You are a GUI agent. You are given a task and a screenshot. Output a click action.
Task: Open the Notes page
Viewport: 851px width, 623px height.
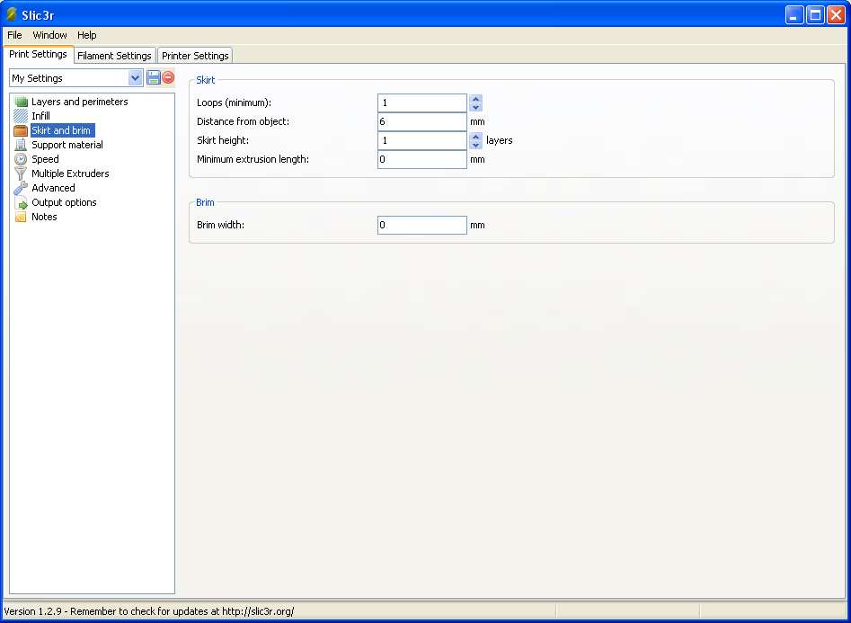pyautogui.click(x=45, y=217)
